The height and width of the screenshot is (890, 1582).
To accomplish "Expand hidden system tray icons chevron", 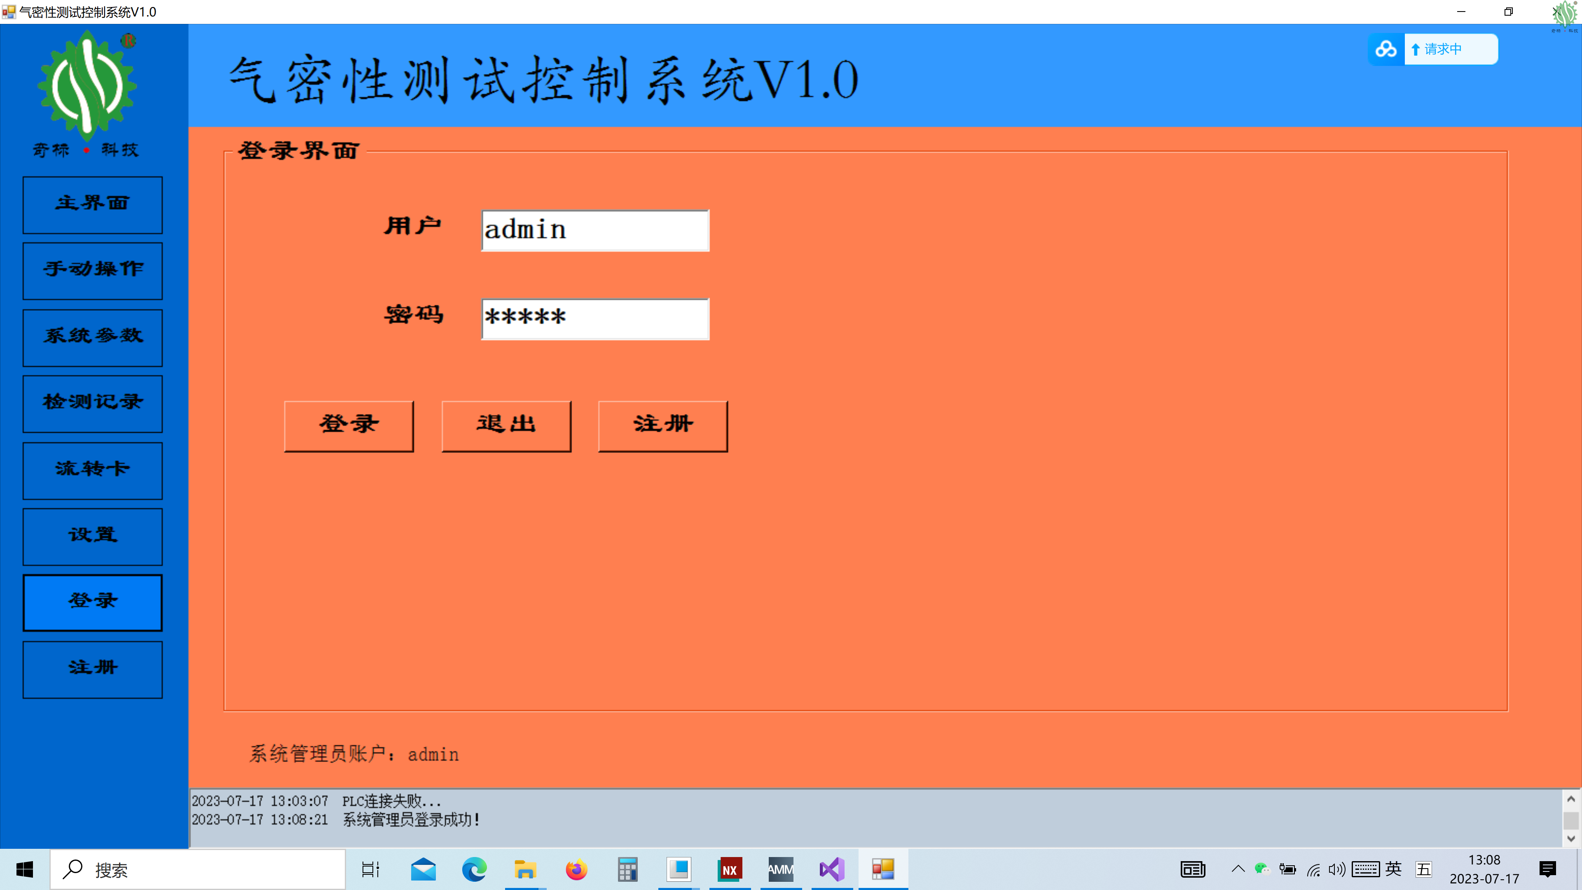I will pos(1238,869).
